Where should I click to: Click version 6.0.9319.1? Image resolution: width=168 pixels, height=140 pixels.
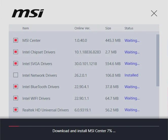(83, 110)
